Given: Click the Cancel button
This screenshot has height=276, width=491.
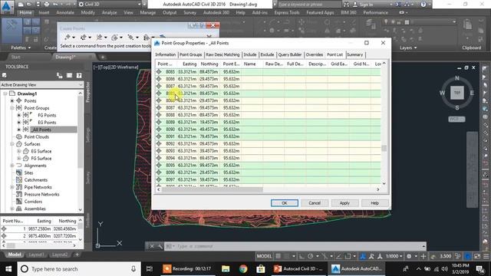Looking at the screenshot, I should point(315,203).
